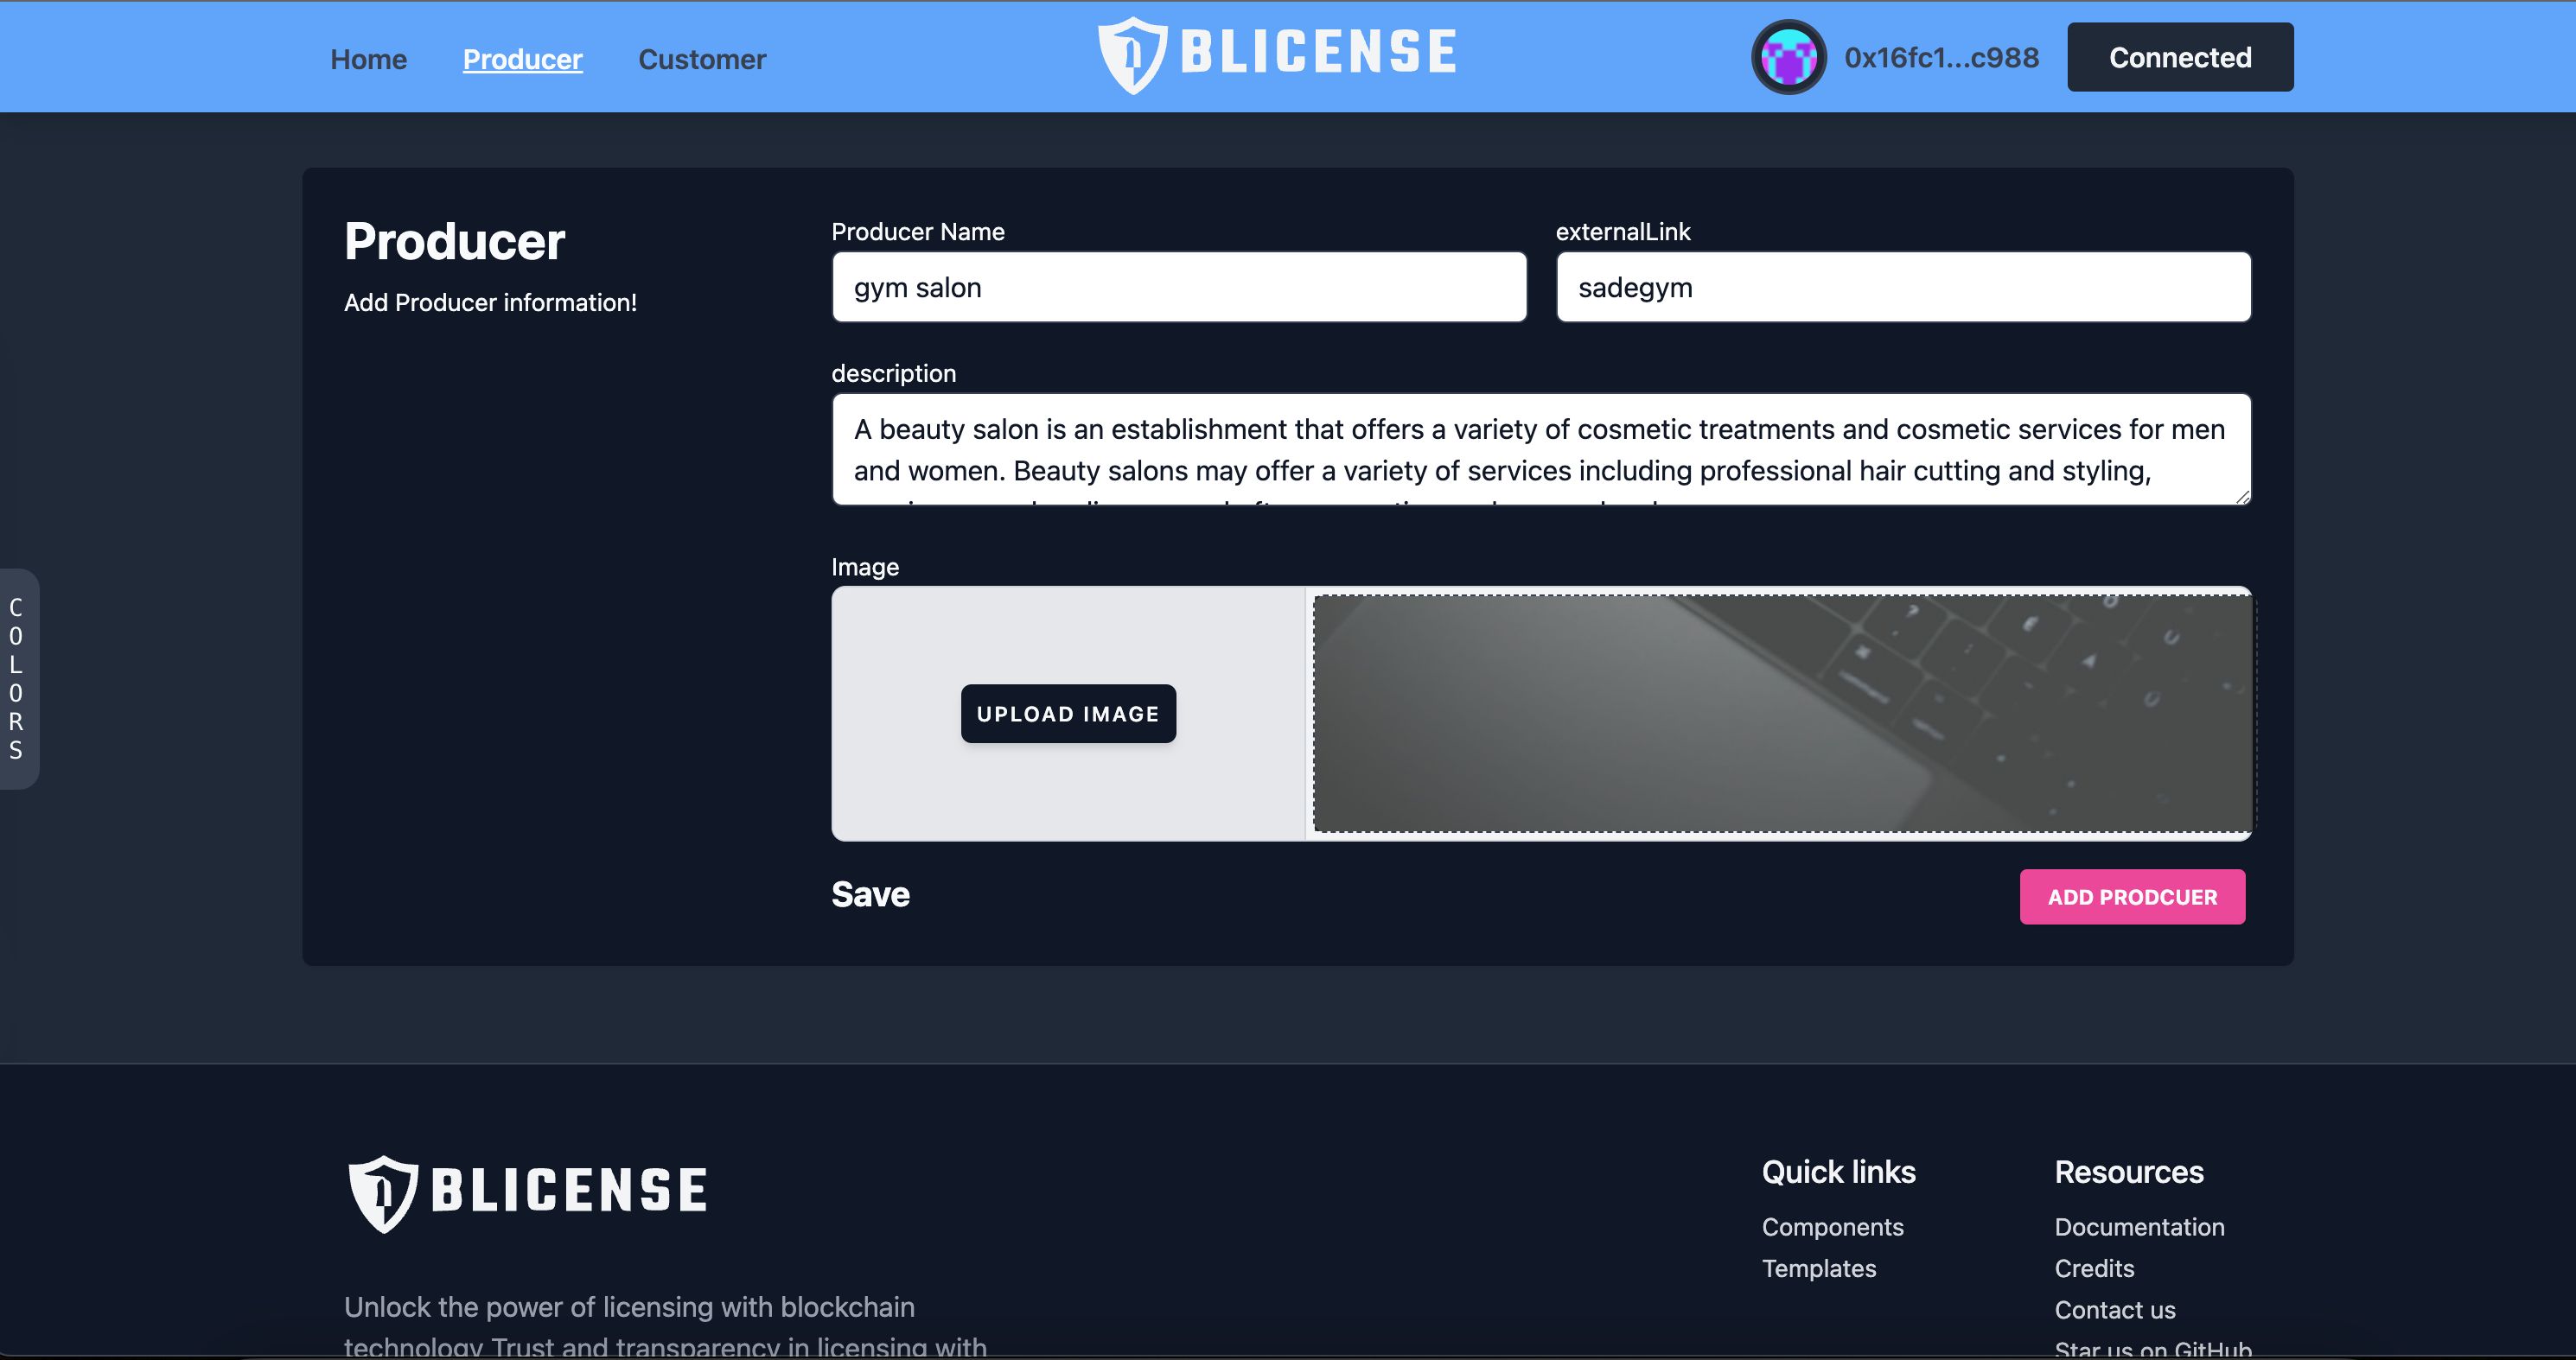The height and width of the screenshot is (1360, 2576).
Task: Click the Customer tab in navigation
Action: pyautogui.click(x=702, y=58)
